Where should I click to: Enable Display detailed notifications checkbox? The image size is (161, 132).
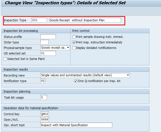coord(74,48)
